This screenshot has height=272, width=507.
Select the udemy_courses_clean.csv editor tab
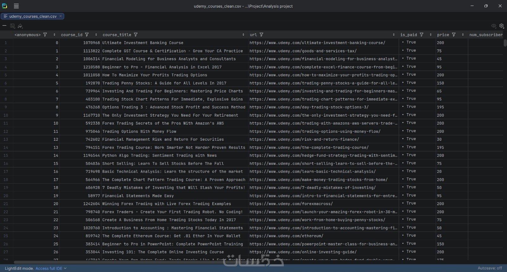32,16
